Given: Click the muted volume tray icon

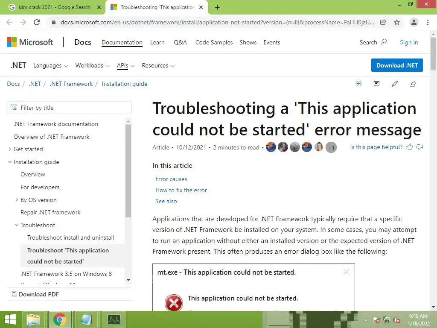Looking at the screenshot, I should tap(397, 320).
